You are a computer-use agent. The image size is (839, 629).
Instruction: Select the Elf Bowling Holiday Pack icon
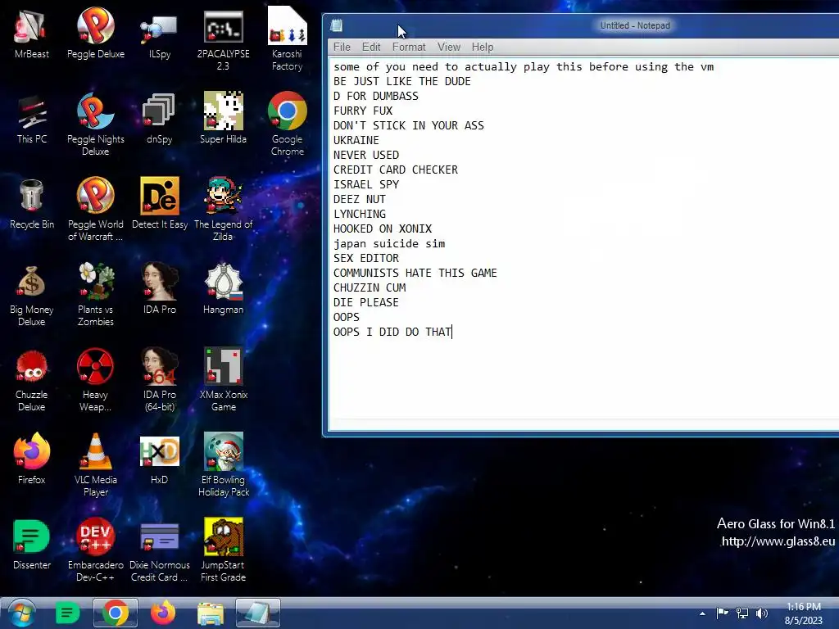(x=223, y=465)
